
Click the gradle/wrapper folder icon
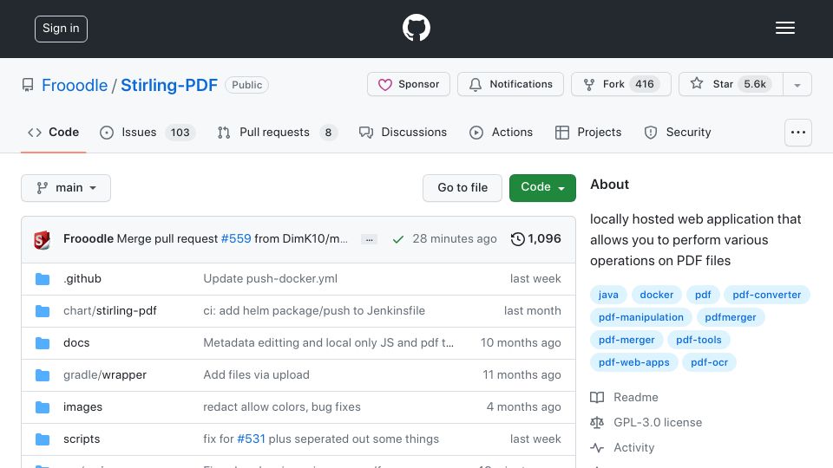[x=43, y=375]
